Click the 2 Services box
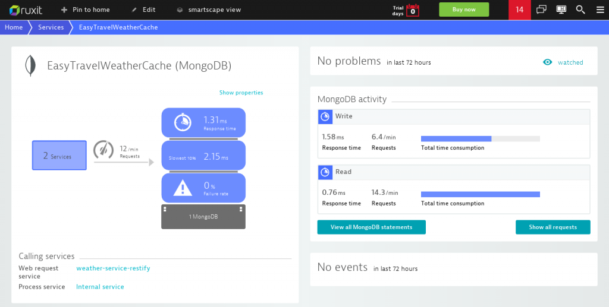Image resolution: width=609 pixels, height=307 pixels. click(59, 156)
